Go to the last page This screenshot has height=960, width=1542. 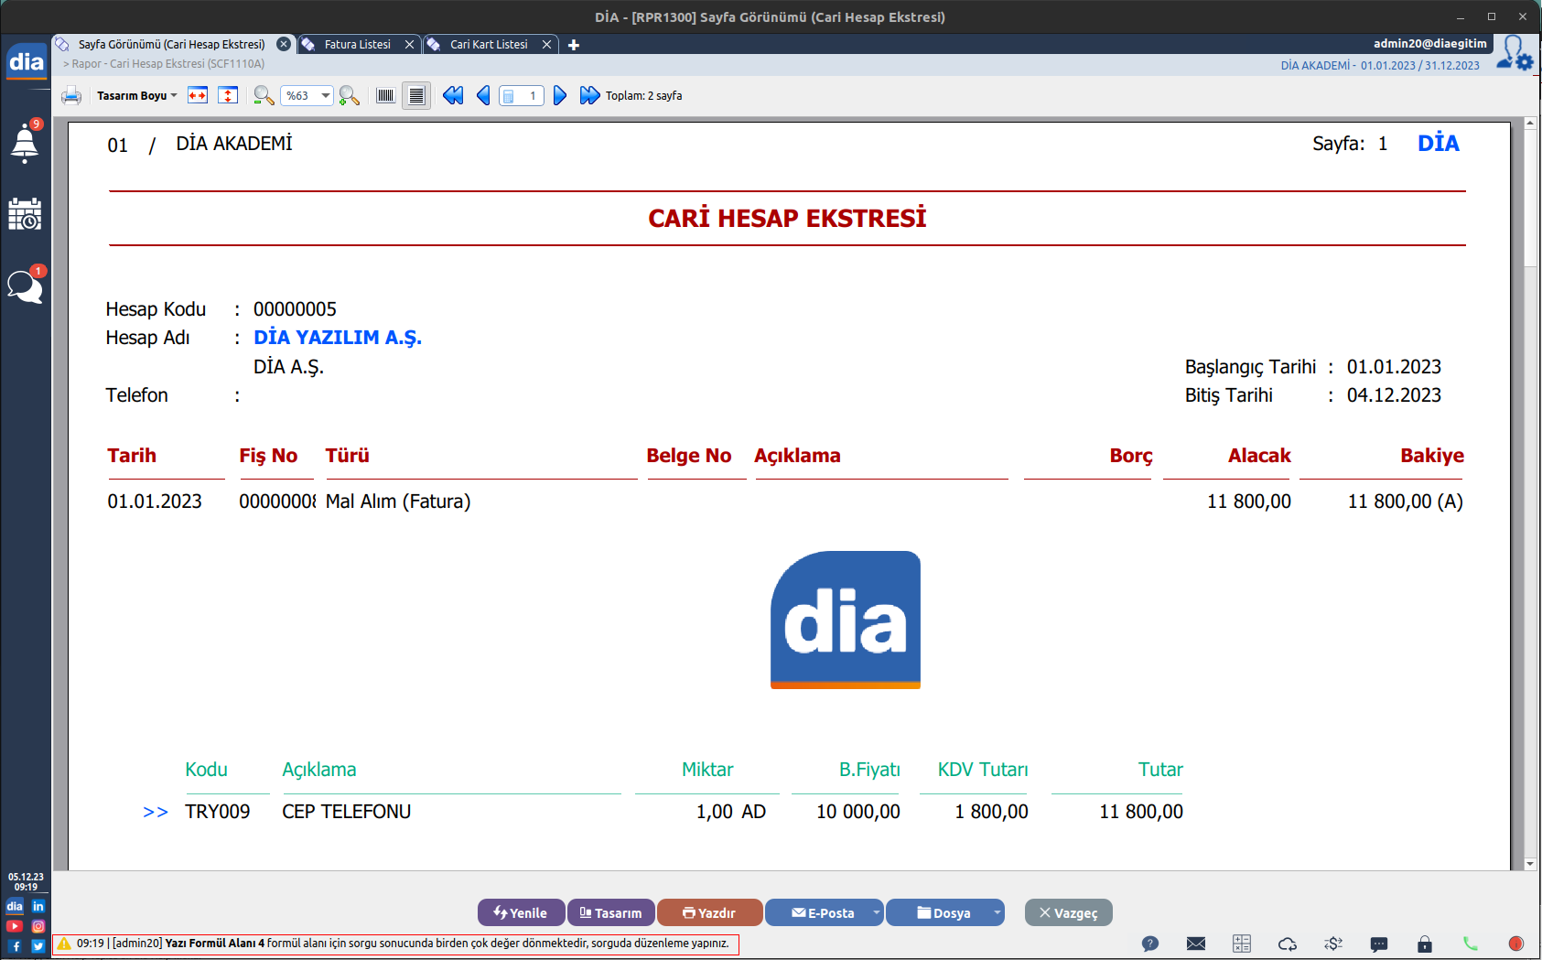(589, 96)
